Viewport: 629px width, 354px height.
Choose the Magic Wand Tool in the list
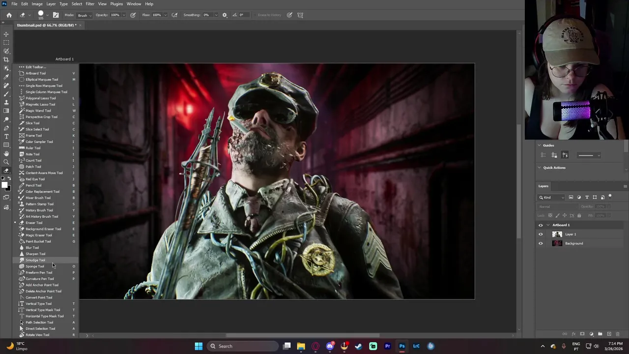pos(38,111)
